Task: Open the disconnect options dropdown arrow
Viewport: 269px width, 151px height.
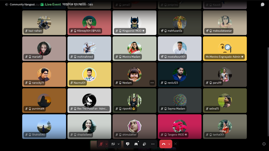Action: coord(169,144)
